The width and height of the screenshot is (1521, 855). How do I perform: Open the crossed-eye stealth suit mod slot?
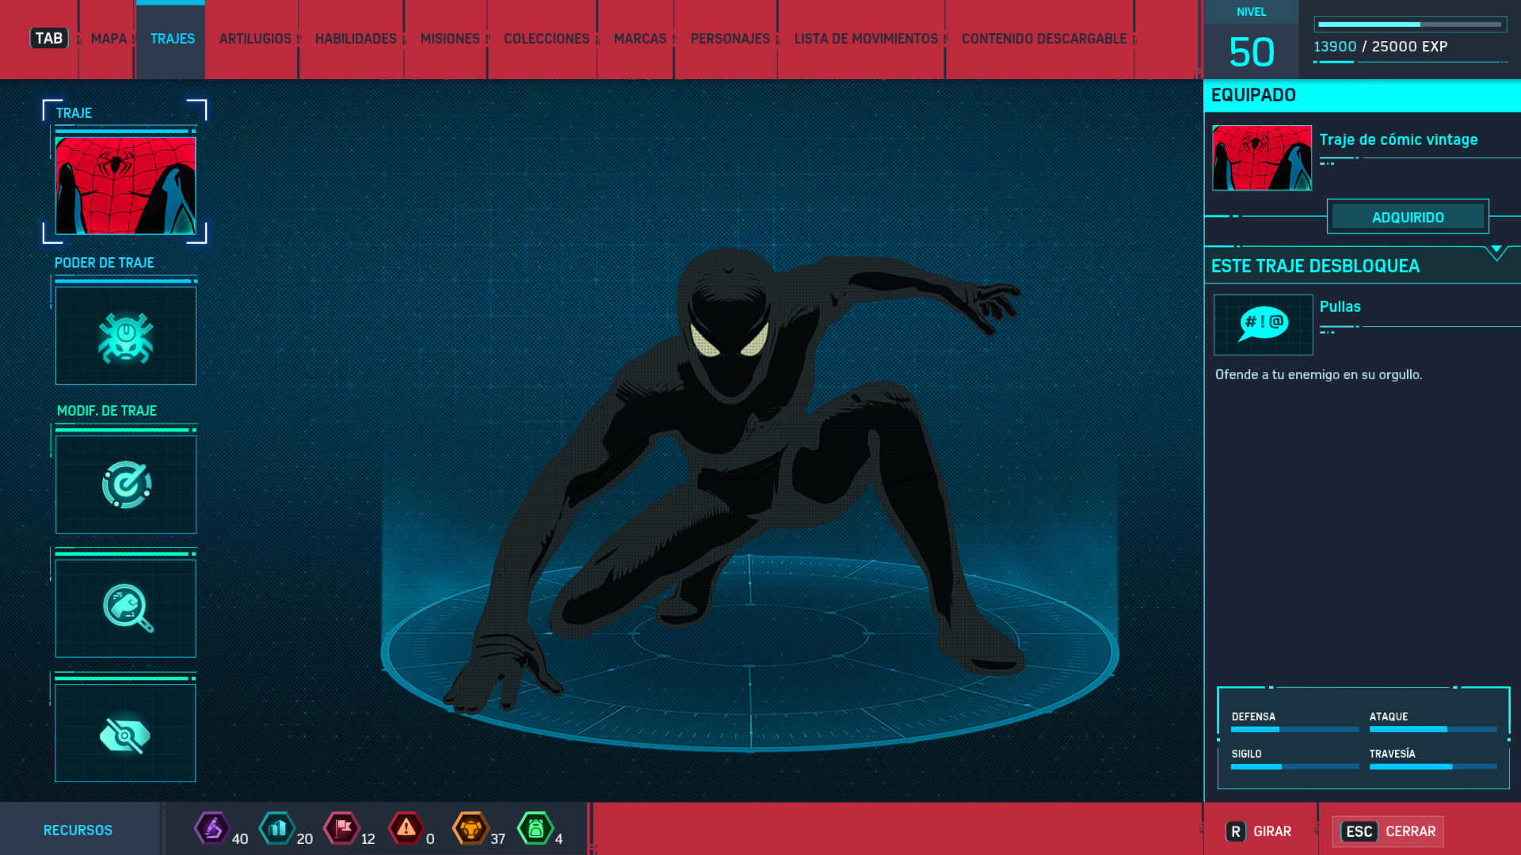(x=126, y=734)
